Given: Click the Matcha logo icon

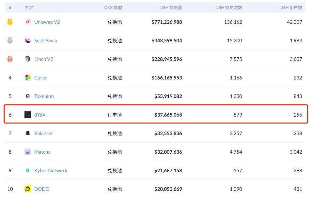Looking at the screenshot, I should [x=28, y=152].
